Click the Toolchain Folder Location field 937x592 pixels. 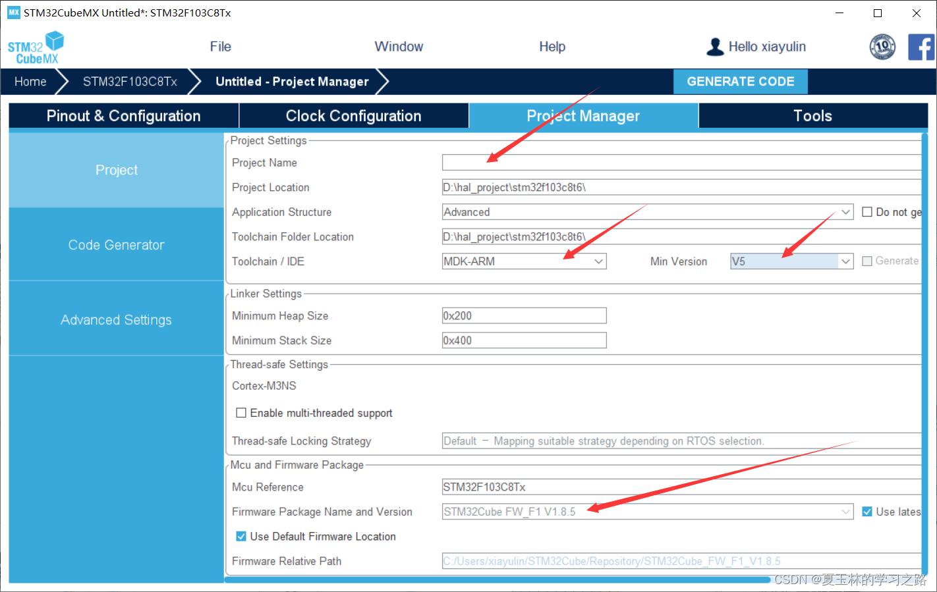click(x=681, y=237)
